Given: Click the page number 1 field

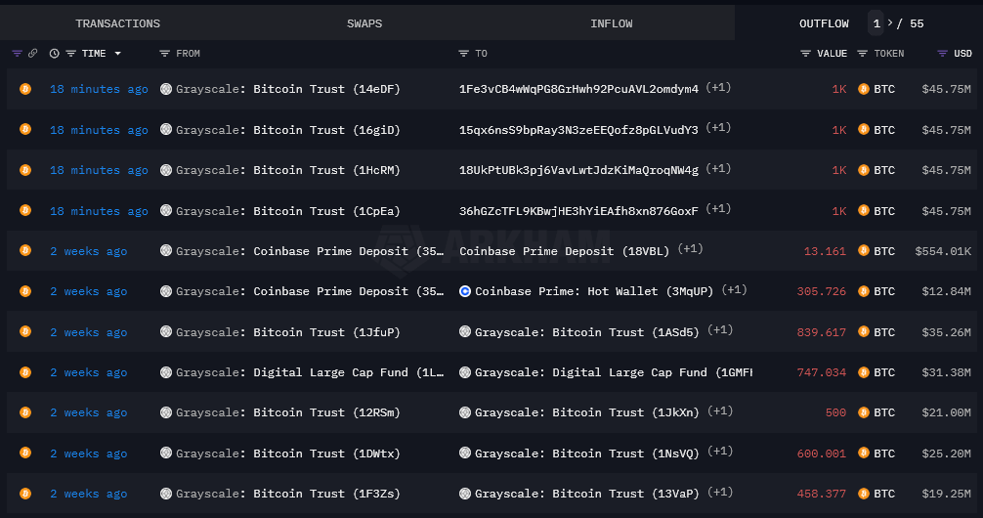Looking at the screenshot, I should click(x=876, y=23).
